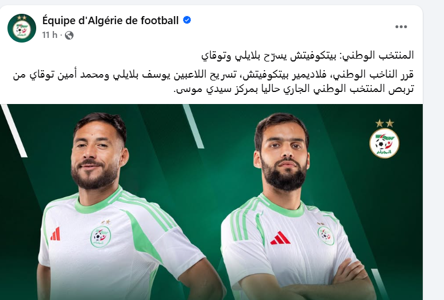Click the blue verified badge icon
Image resolution: width=444 pixels, height=300 pixels.
pos(187,20)
